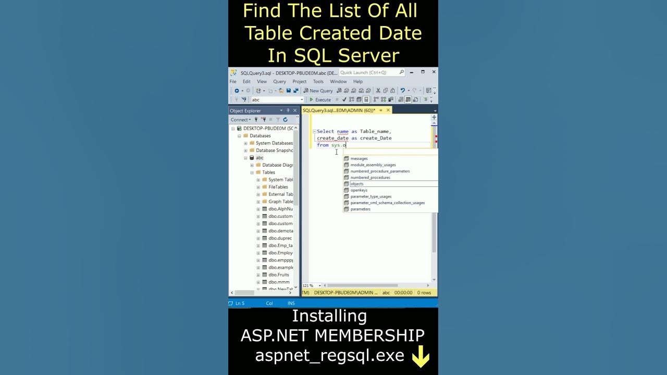Screen dimensions: 667x375
Task: Click the Save All icon
Action: (x=295, y=91)
